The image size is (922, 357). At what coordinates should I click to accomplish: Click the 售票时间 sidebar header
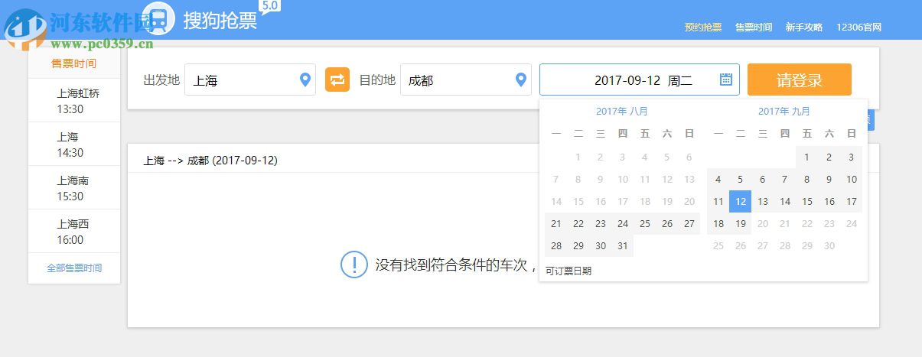74,63
